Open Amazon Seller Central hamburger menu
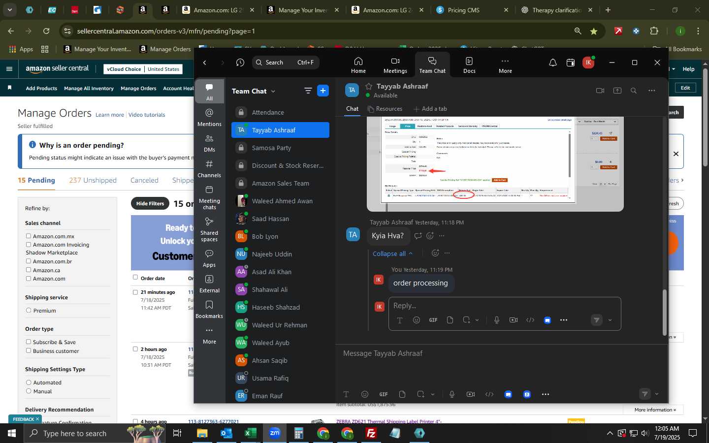The width and height of the screenshot is (709, 443). point(9,69)
